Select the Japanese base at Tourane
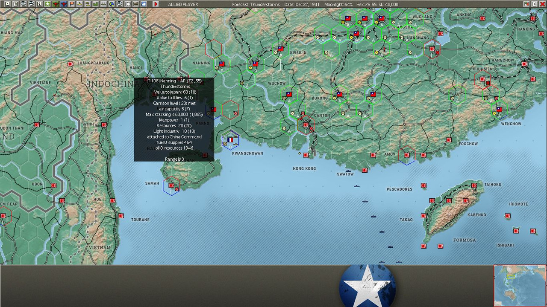Image resolution: width=547 pixels, height=307 pixels. click(x=121, y=216)
